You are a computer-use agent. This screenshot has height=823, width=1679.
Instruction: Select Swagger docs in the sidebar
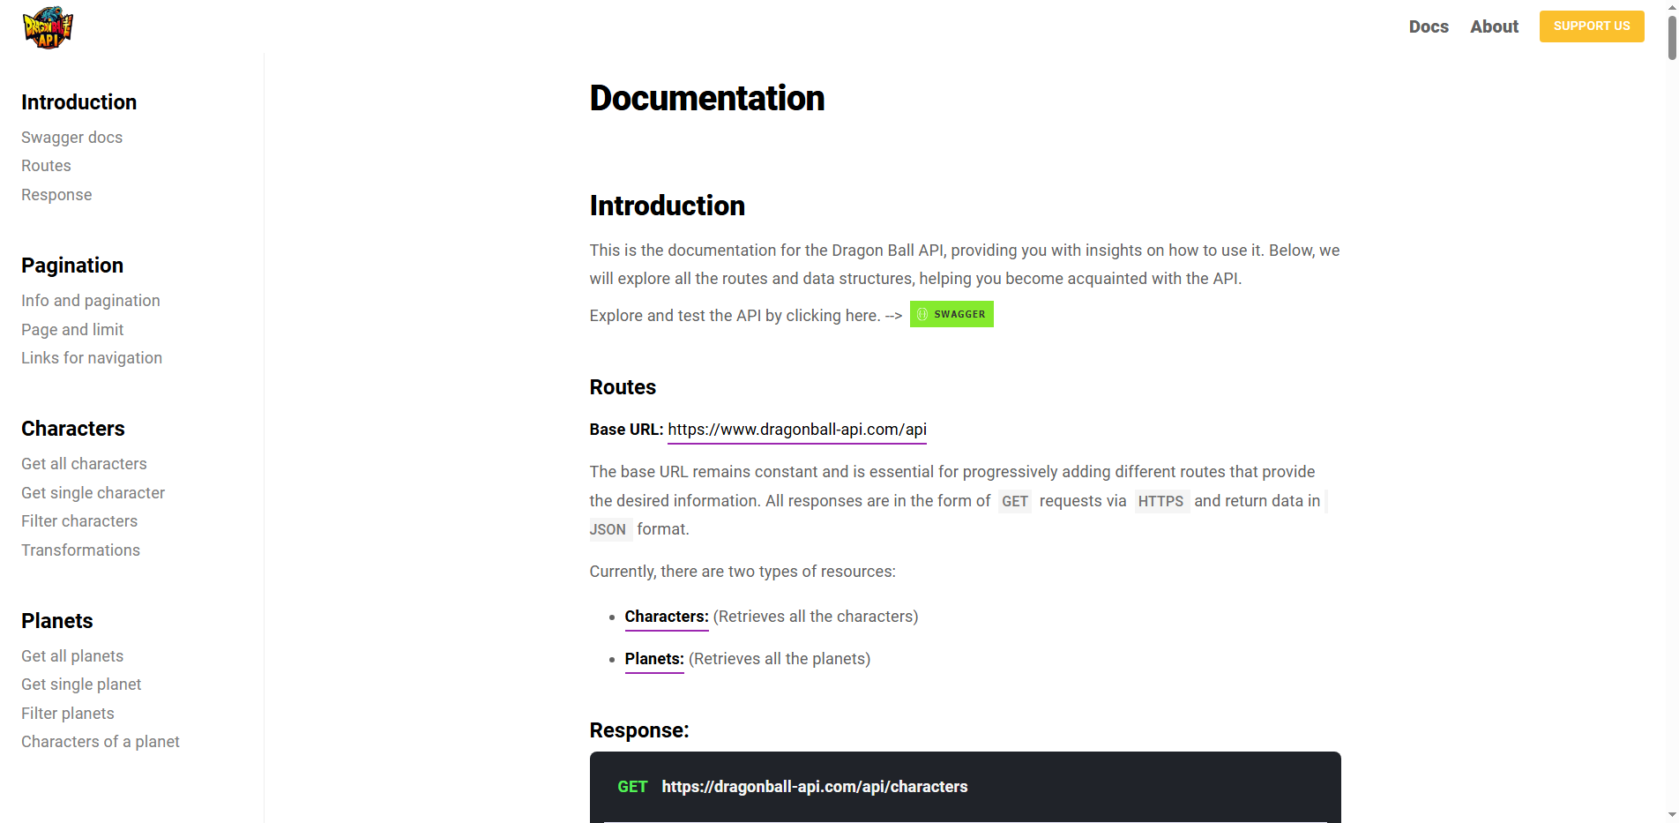coord(71,137)
